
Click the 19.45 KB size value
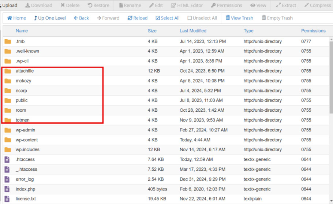click(157, 199)
